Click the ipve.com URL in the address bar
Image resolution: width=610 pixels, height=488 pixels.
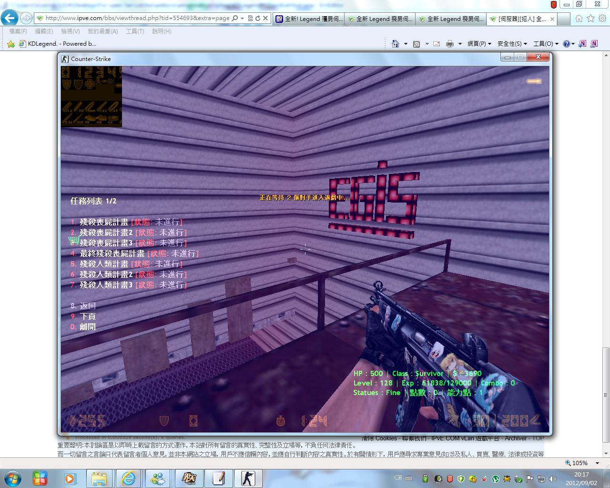click(137, 18)
